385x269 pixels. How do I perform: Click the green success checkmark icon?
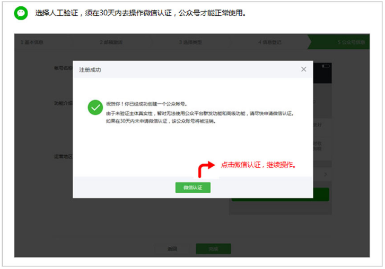click(x=95, y=107)
